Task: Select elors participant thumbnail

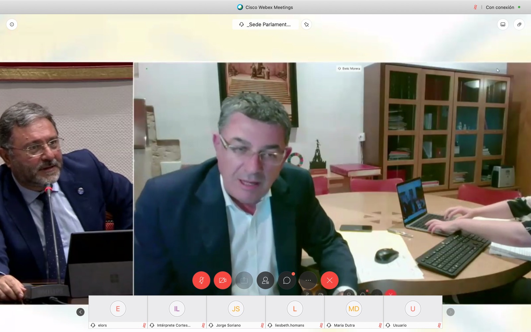Action: tap(118, 312)
